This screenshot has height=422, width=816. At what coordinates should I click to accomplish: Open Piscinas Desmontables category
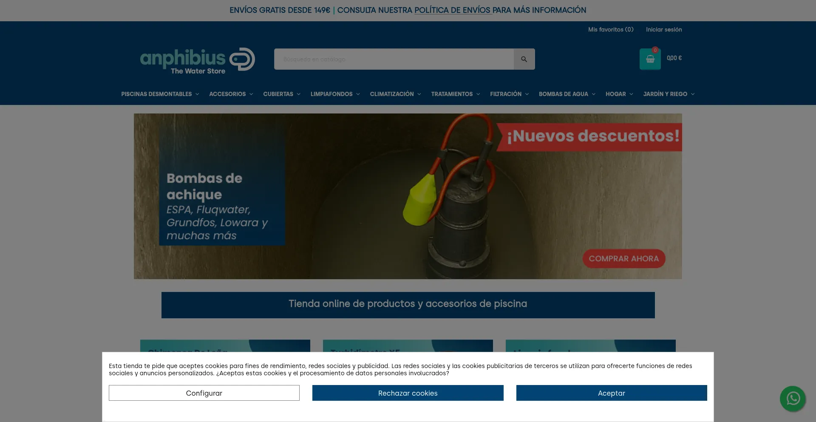coord(156,94)
